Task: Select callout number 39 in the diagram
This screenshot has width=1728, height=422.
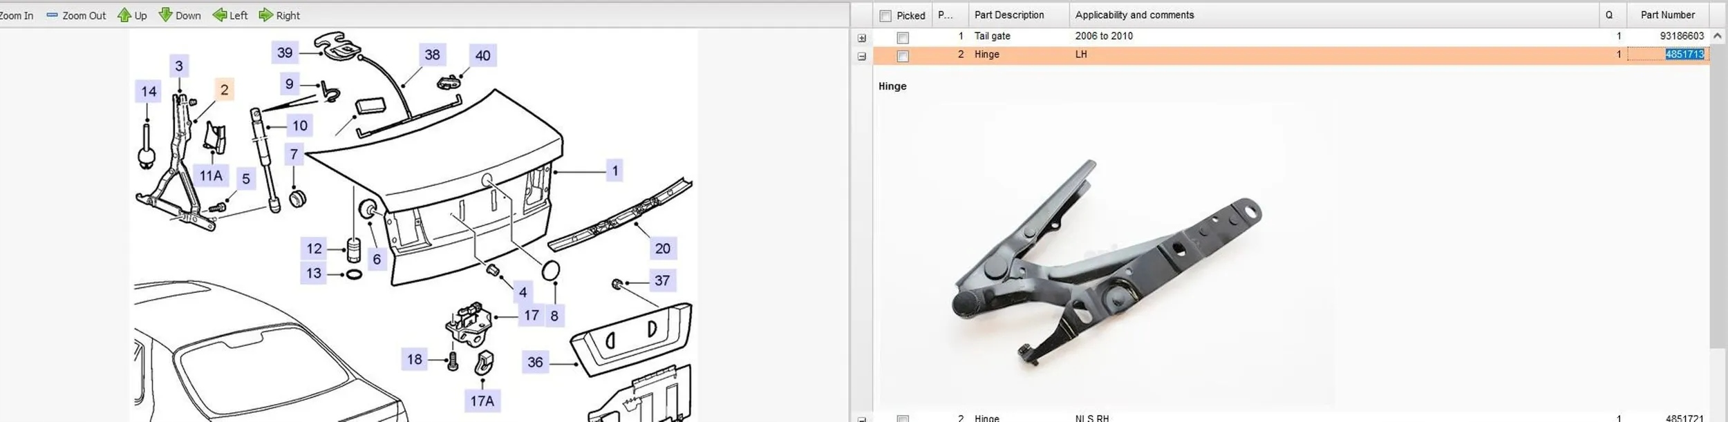Action: click(x=285, y=52)
